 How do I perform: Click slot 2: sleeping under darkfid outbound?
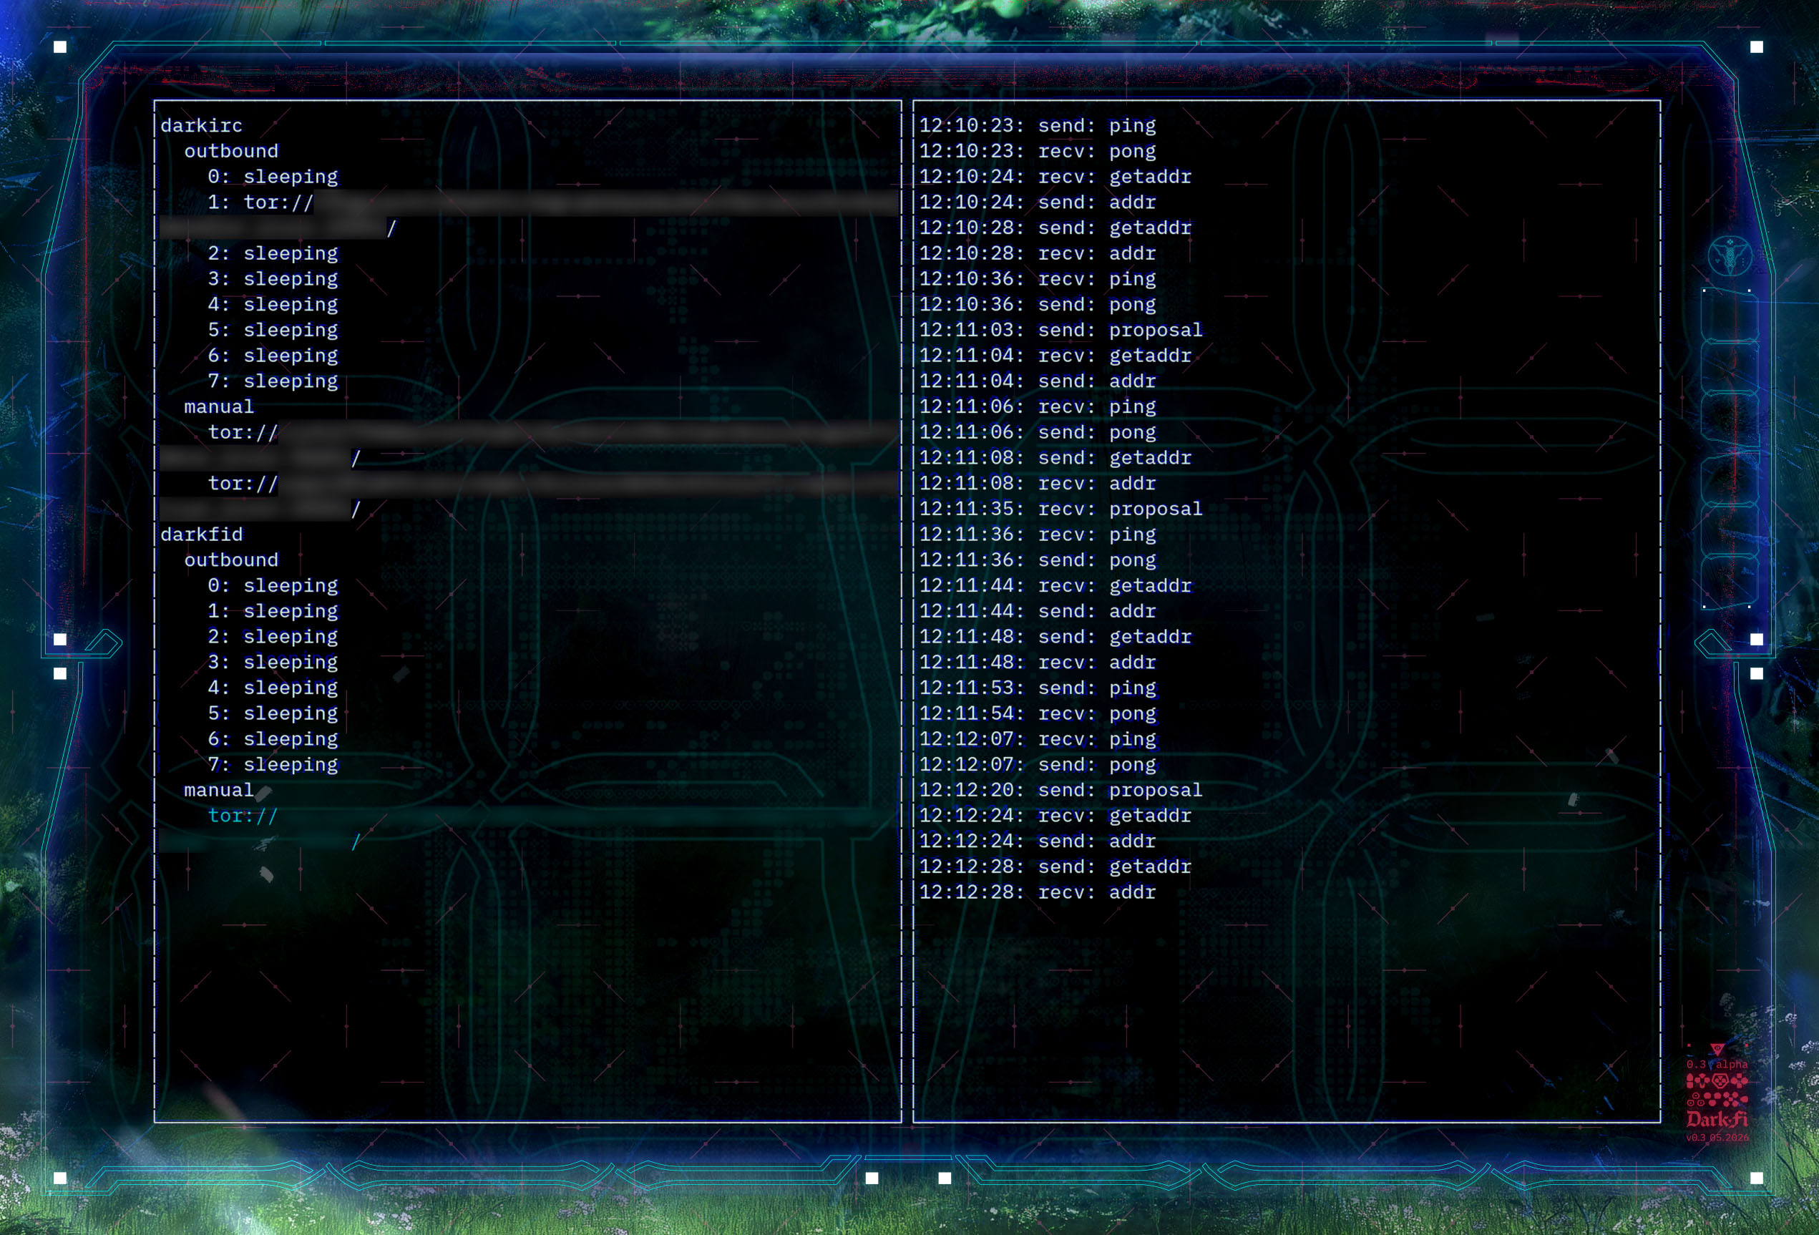(x=273, y=637)
